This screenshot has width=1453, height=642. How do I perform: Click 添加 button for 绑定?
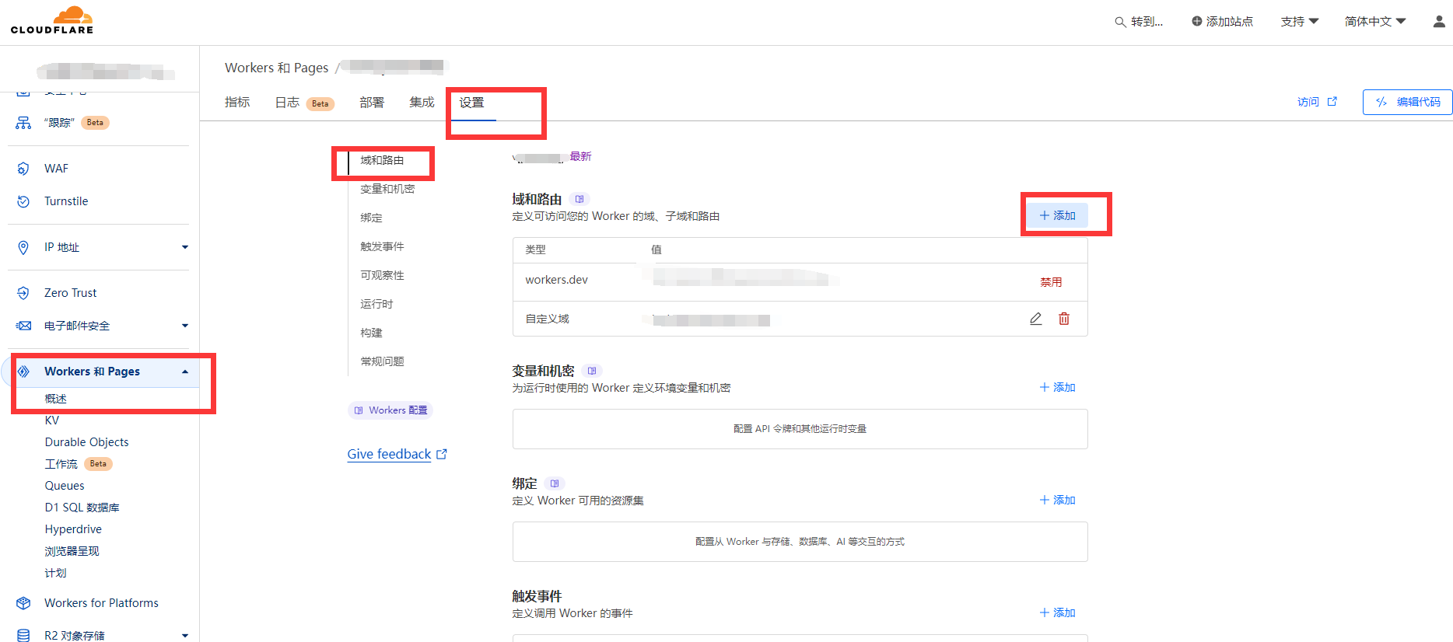[1057, 500]
